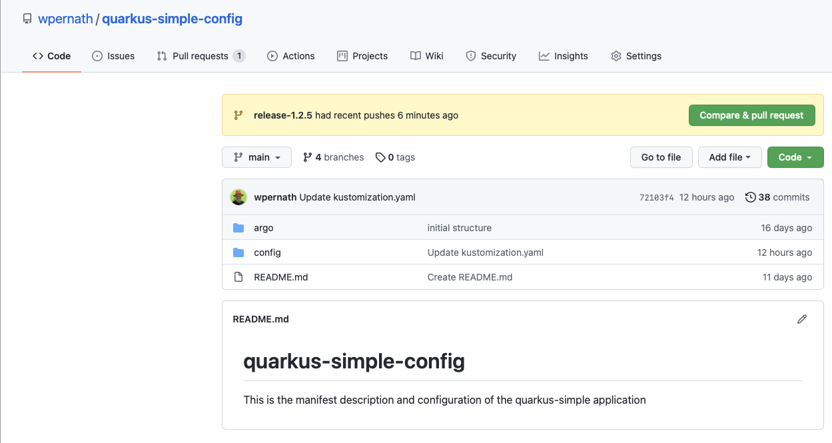The image size is (832, 443).
Task: Open the Security tab
Action: (x=491, y=56)
